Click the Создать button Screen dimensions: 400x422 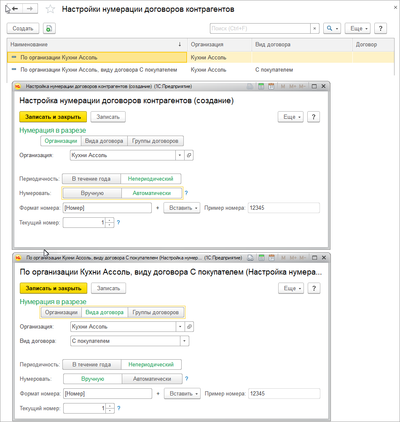click(23, 28)
